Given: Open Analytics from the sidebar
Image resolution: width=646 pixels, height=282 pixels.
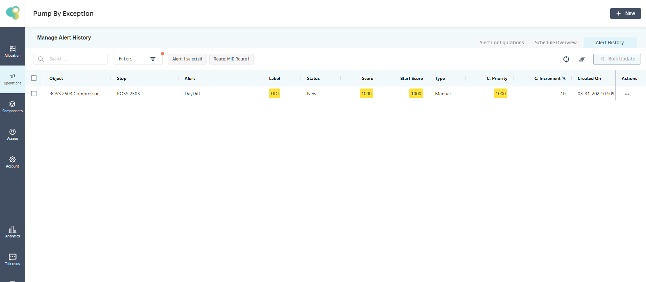Looking at the screenshot, I should (x=13, y=232).
